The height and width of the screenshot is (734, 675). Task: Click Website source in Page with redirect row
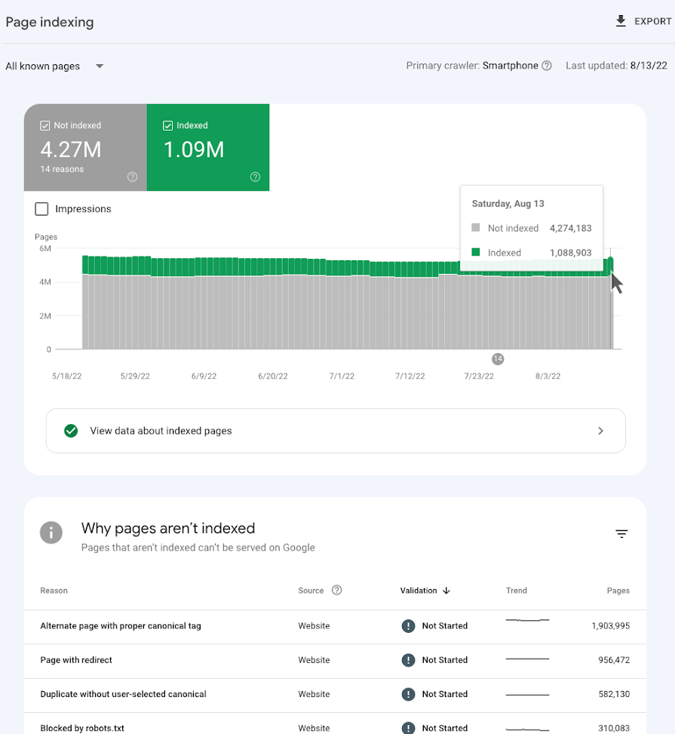tap(314, 660)
